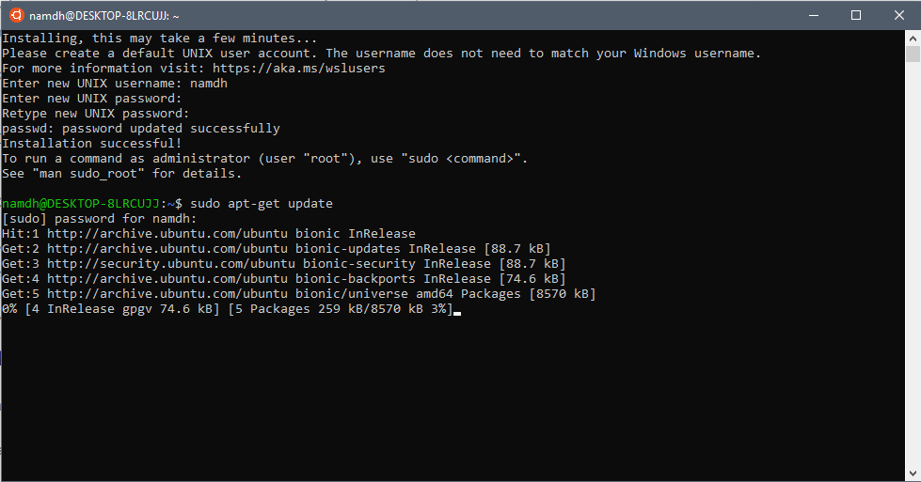Click the namdh@DESKTOP-8LRCUJJ window title text
This screenshot has width=921, height=482.
(x=103, y=15)
